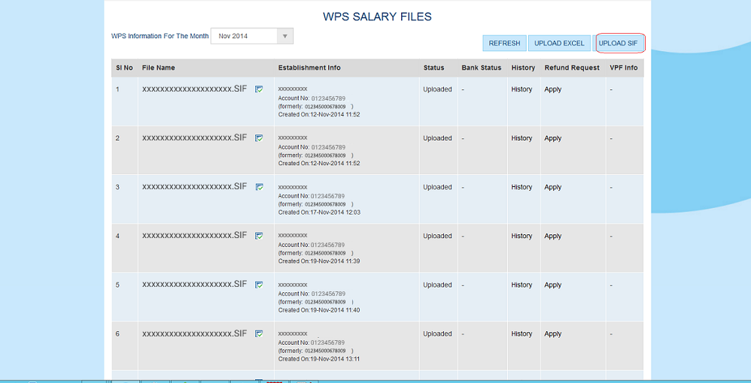View History for row 6 file

tap(521, 334)
